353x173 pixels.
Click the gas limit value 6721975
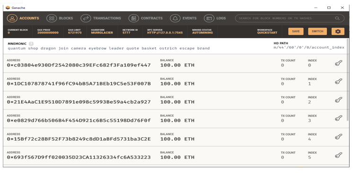pyautogui.click(x=75, y=33)
